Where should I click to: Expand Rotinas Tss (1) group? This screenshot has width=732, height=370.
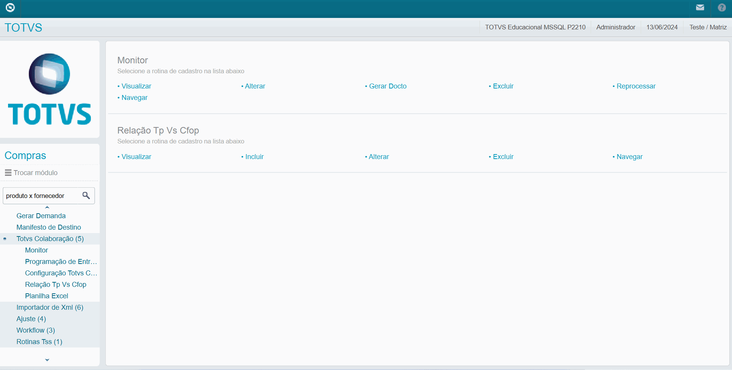point(39,342)
